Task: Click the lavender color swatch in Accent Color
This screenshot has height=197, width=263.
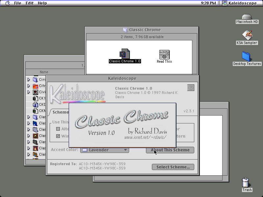Action: point(85,150)
